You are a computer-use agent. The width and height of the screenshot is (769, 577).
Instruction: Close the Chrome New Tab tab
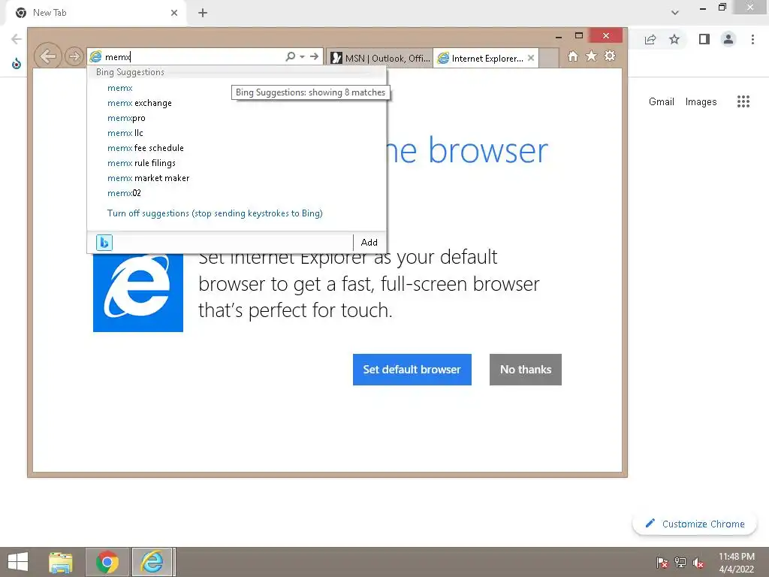[x=174, y=13]
